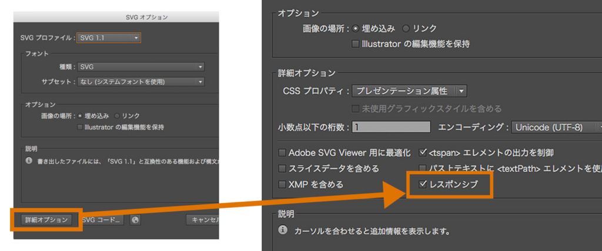Click the 小数点以下の桁数 input field
Screen dimensions: 602x251
pyautogui.click(x=391, y=127)
